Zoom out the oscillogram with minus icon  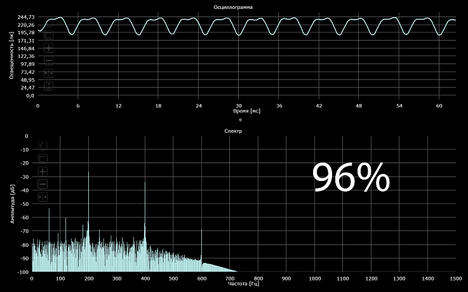click(48, 60)
